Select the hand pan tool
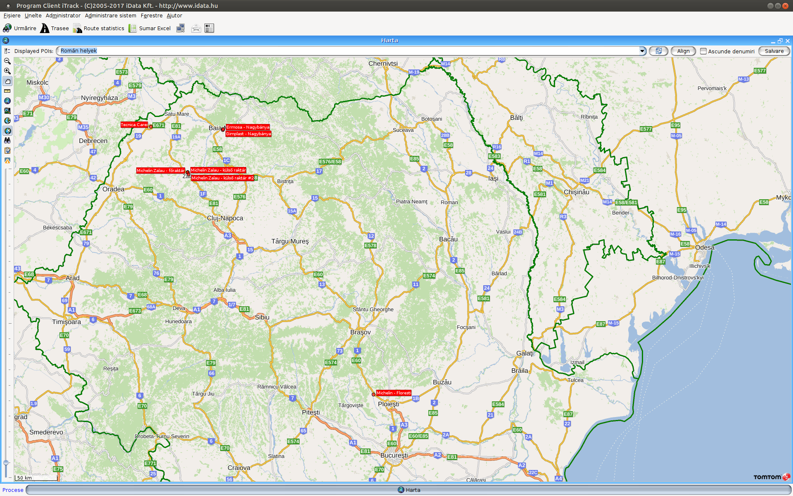Screen dimensions: 793x496 coord(7,81)
